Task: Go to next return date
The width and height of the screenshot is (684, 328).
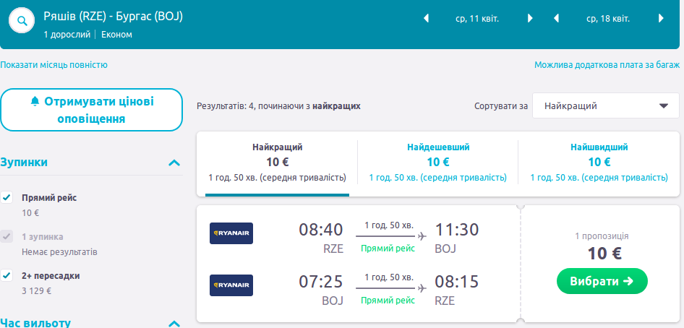Action: (661, 18)
